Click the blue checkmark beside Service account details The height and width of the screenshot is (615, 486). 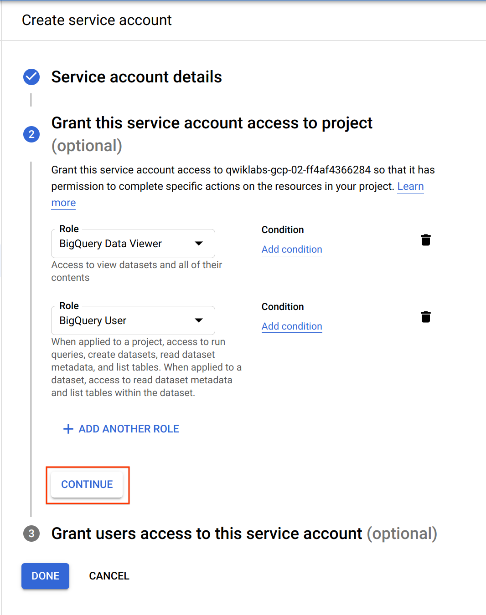tap(31, 77)
